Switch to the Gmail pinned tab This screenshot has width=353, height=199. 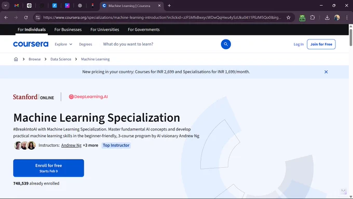(17, 6)
